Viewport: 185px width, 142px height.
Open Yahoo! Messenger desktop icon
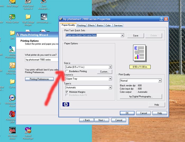click(28, 130)
